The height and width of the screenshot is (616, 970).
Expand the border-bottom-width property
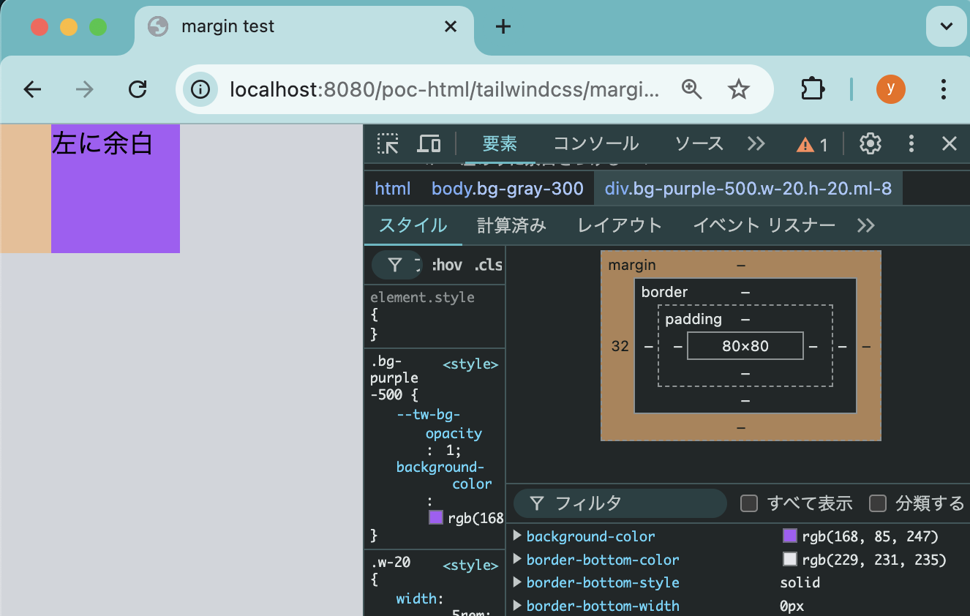(517, 606)
